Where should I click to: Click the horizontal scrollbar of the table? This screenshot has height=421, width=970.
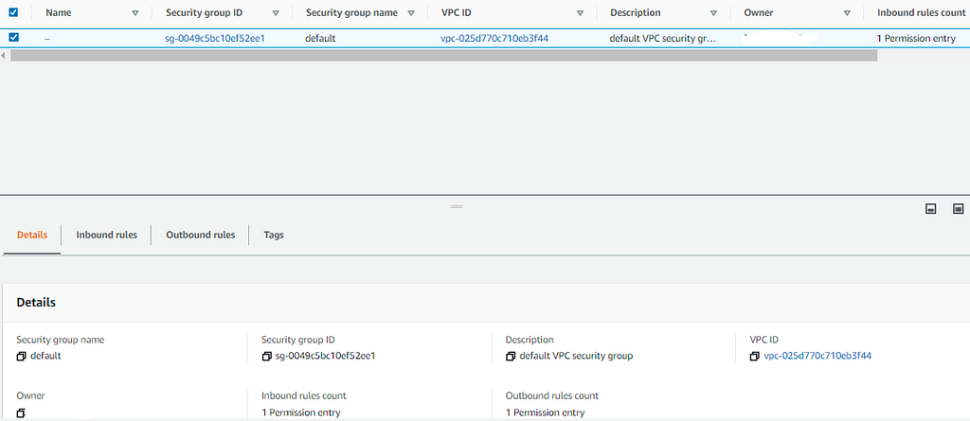pyautogui.click(x=443, y=55)
